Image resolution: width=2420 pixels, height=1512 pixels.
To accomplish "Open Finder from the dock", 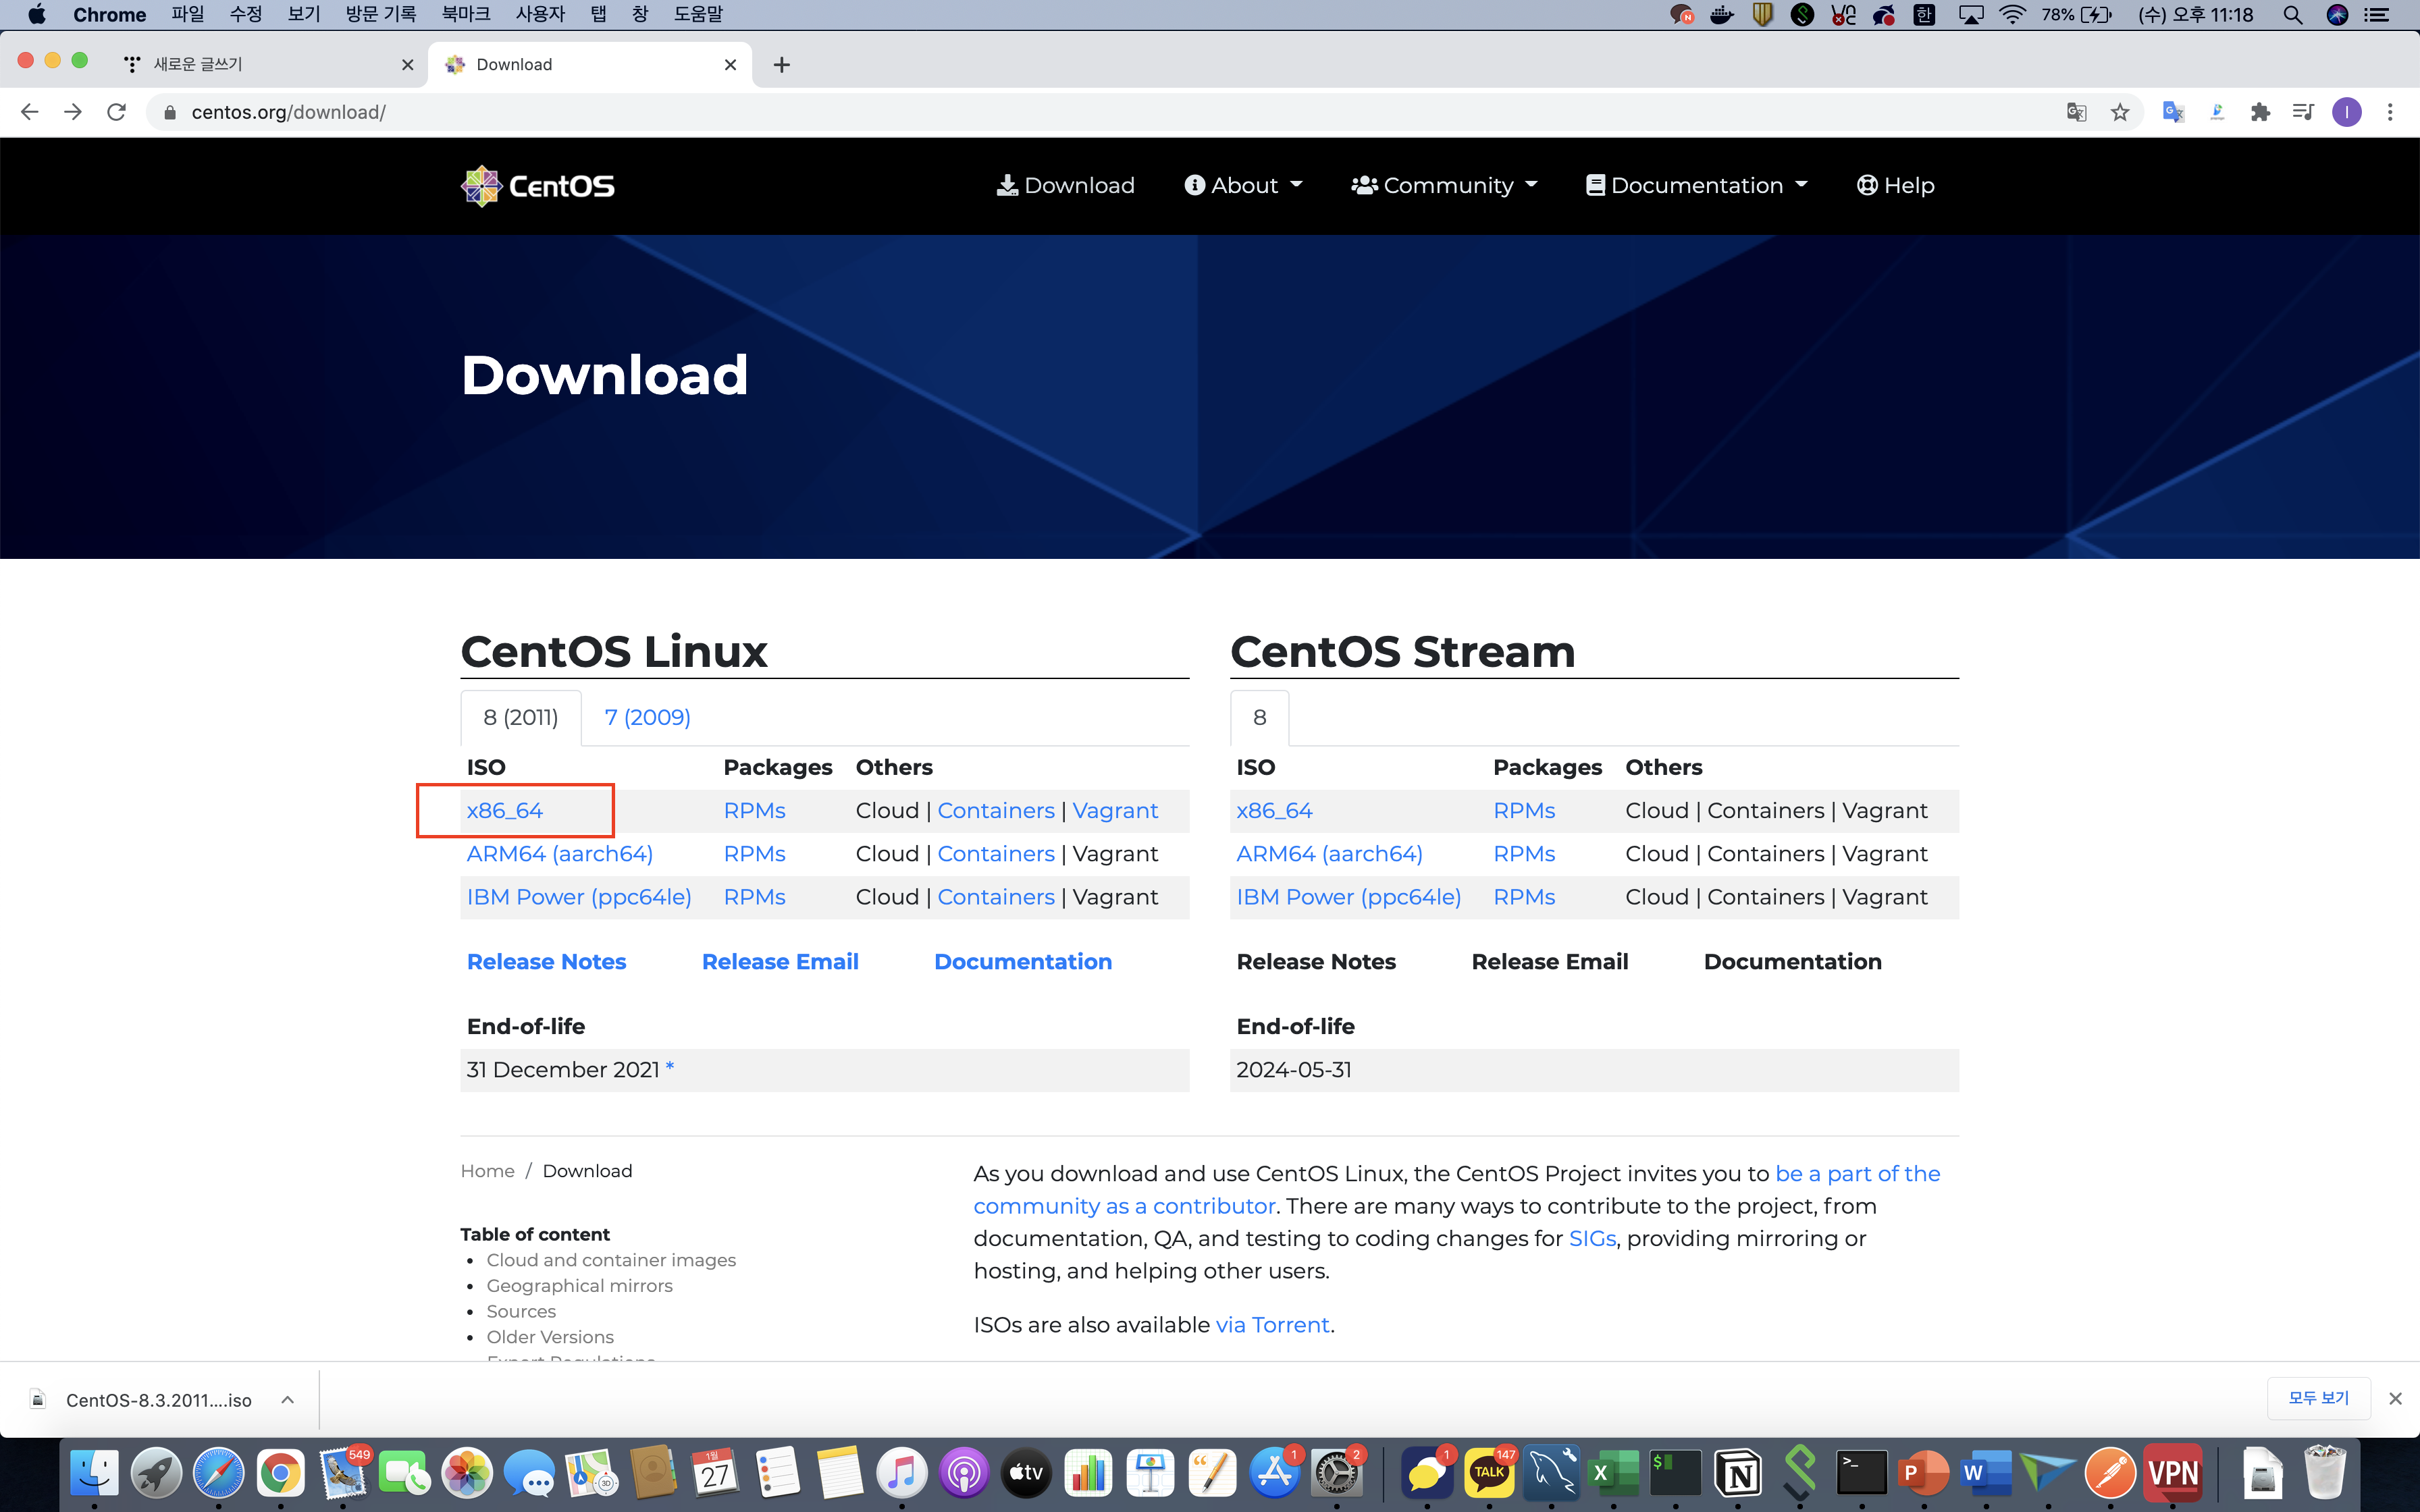I will [94, 1473].
